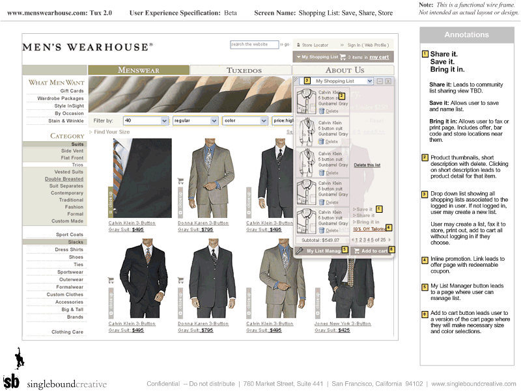Click the Subtotal: $549.87 text
This screenshot has height=391, width=521.
320,240
